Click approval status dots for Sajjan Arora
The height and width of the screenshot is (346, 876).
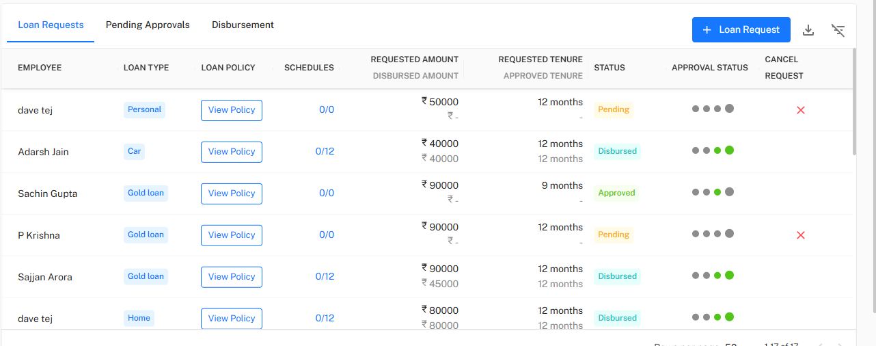click(713, 276)
